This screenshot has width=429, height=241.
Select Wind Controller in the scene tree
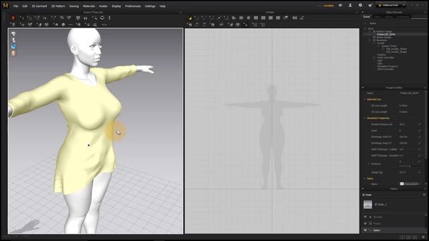385,70
